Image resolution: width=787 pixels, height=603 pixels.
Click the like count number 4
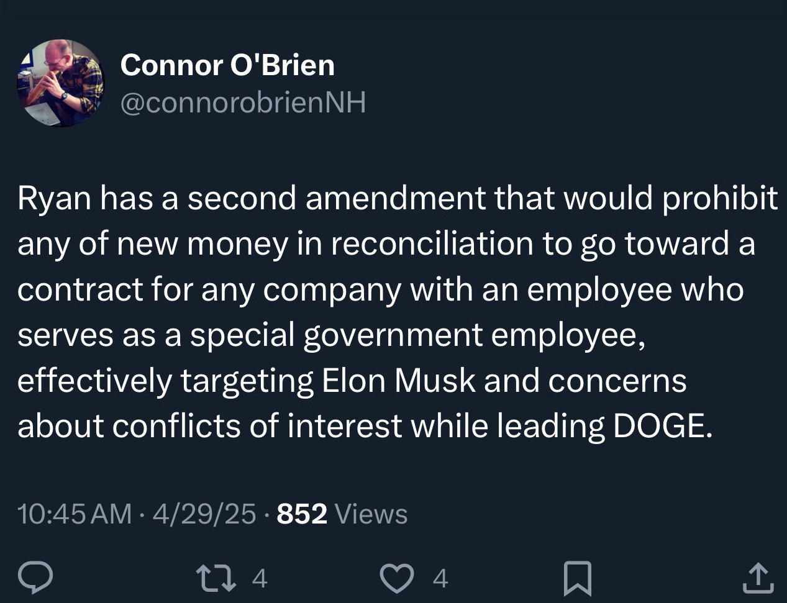(440, 579)
